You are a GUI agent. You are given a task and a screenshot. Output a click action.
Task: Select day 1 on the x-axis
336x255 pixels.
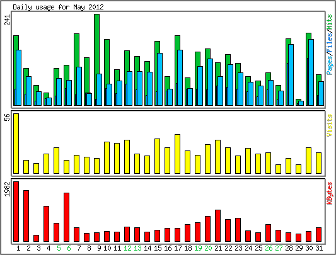coord(18,248)
